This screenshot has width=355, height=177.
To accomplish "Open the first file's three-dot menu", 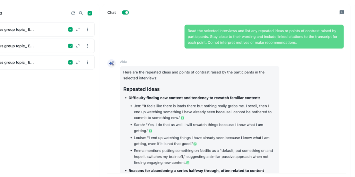I will (87, 29).
